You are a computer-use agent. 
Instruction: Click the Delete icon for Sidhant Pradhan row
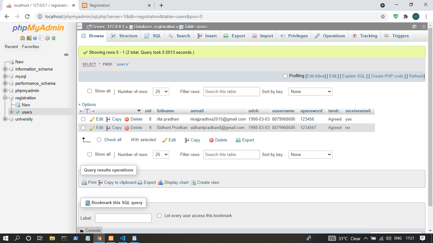(127, 128)
